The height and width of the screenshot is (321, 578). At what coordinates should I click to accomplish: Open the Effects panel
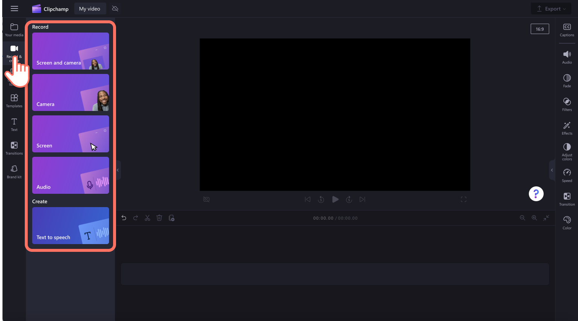click(x=567, y=128)
